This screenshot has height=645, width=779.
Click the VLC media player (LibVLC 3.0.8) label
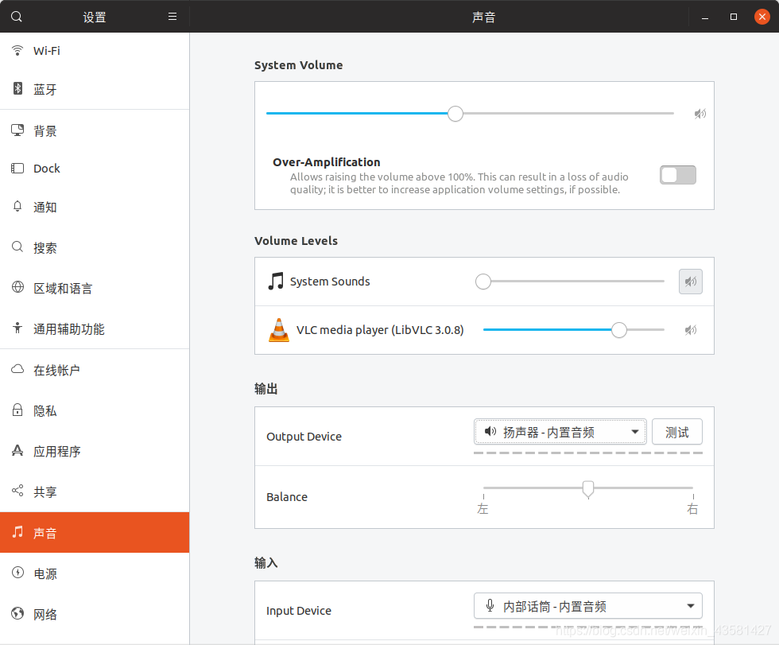click(380, 330)
